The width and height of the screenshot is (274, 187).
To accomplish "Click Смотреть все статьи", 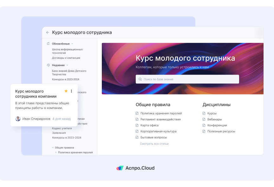I will click(154, 144).
